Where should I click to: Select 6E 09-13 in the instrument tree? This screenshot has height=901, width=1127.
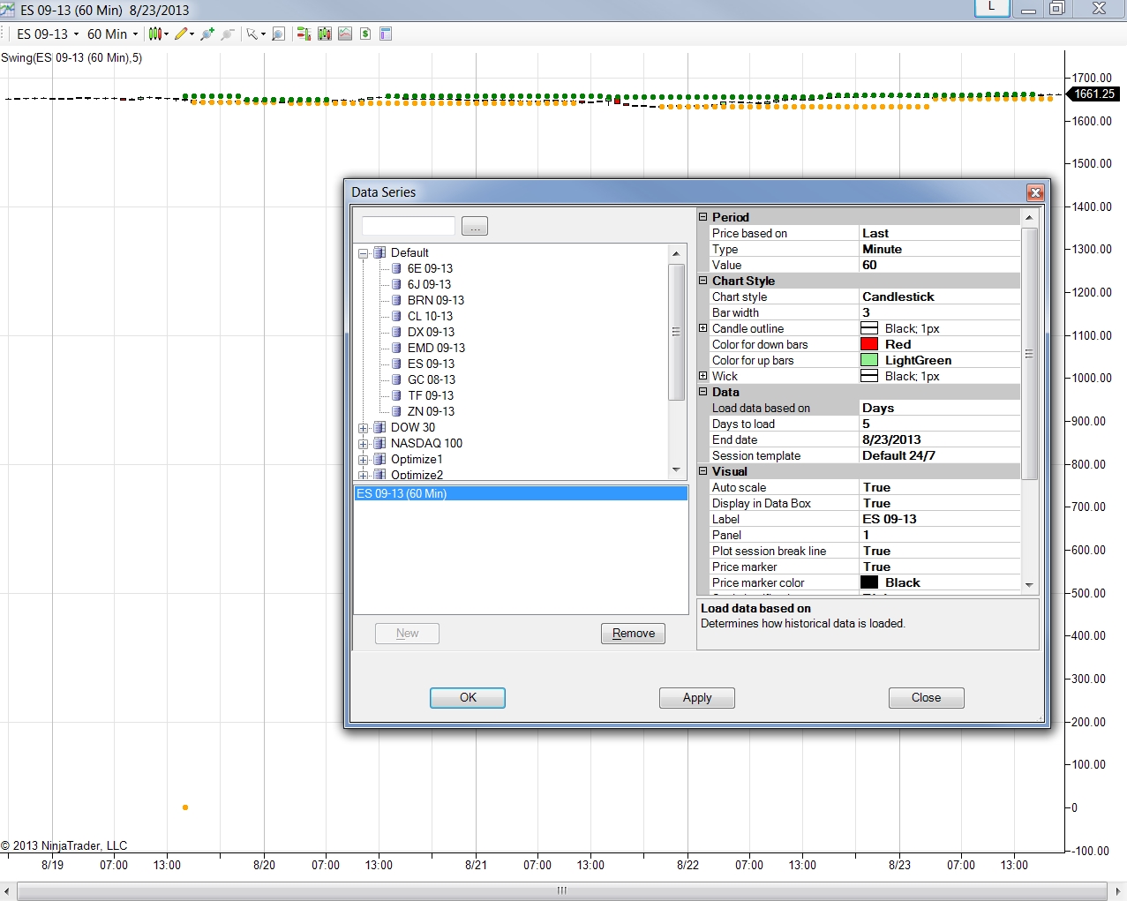[430, 268]
